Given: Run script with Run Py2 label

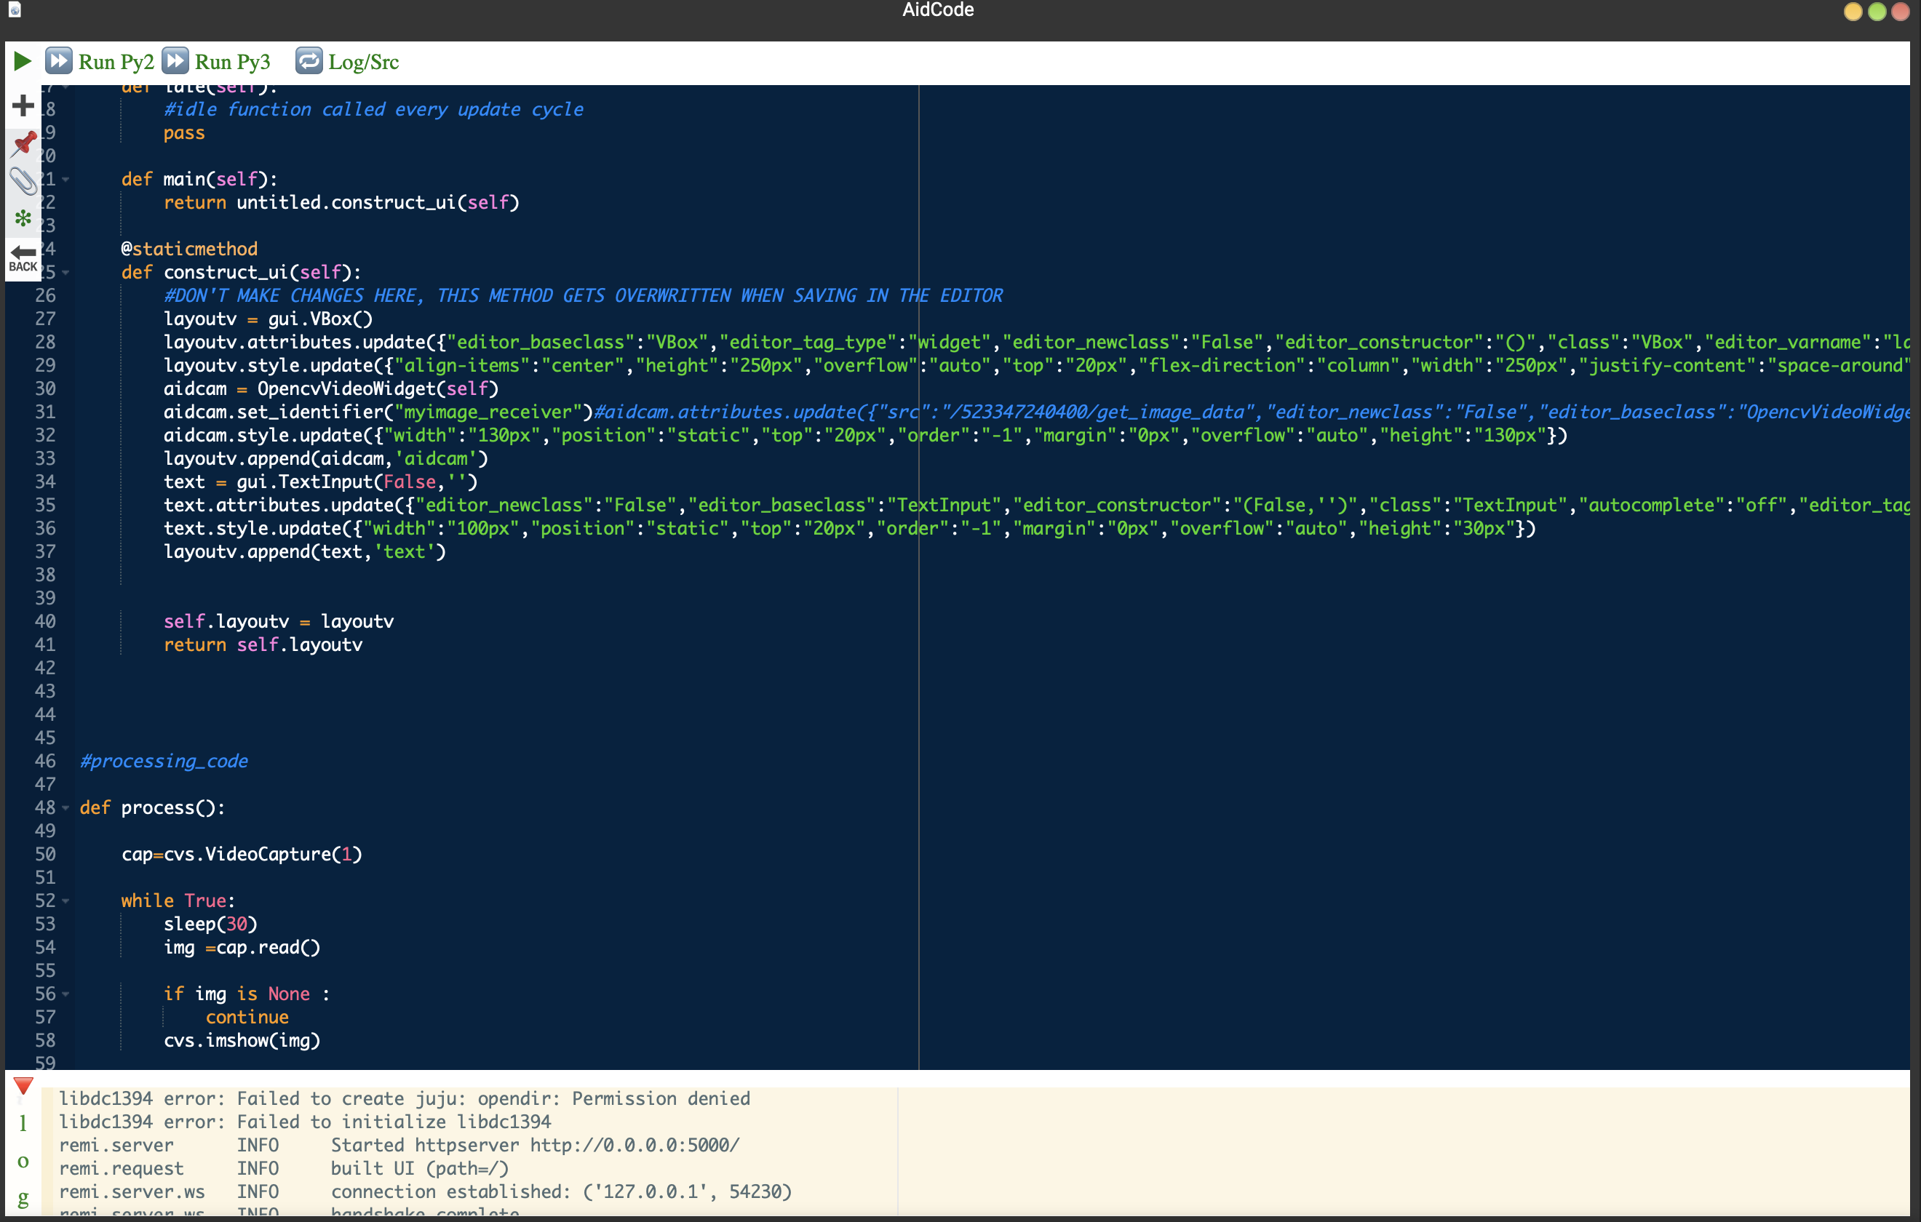Looking at the screenshot, I should [x=116, y=63].
